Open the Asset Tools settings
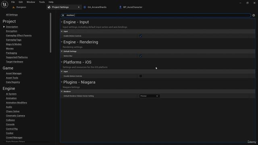The height and width of the screenshot is (145, 258). coord(12,78)
